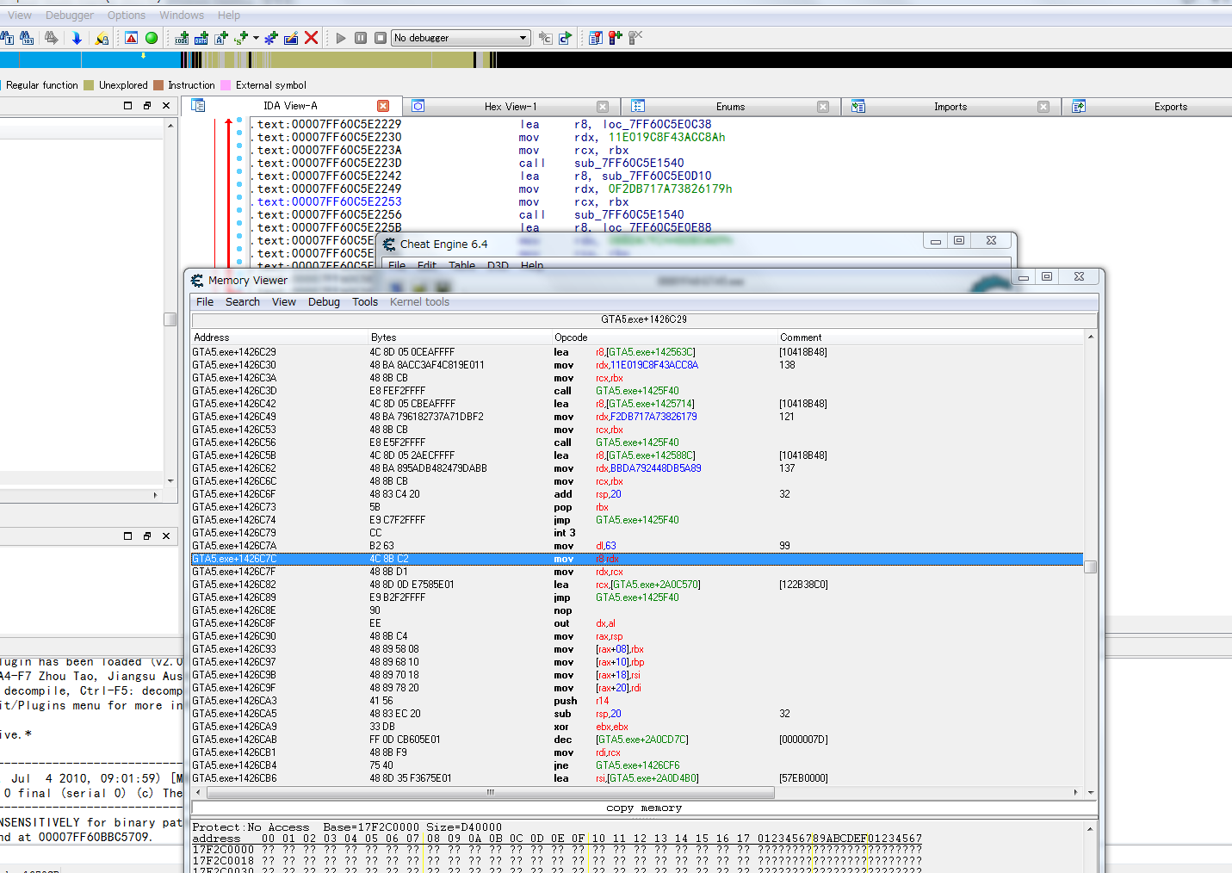Open the IDA Debugger menu
1232x873 pixels.
pos(70,15)
